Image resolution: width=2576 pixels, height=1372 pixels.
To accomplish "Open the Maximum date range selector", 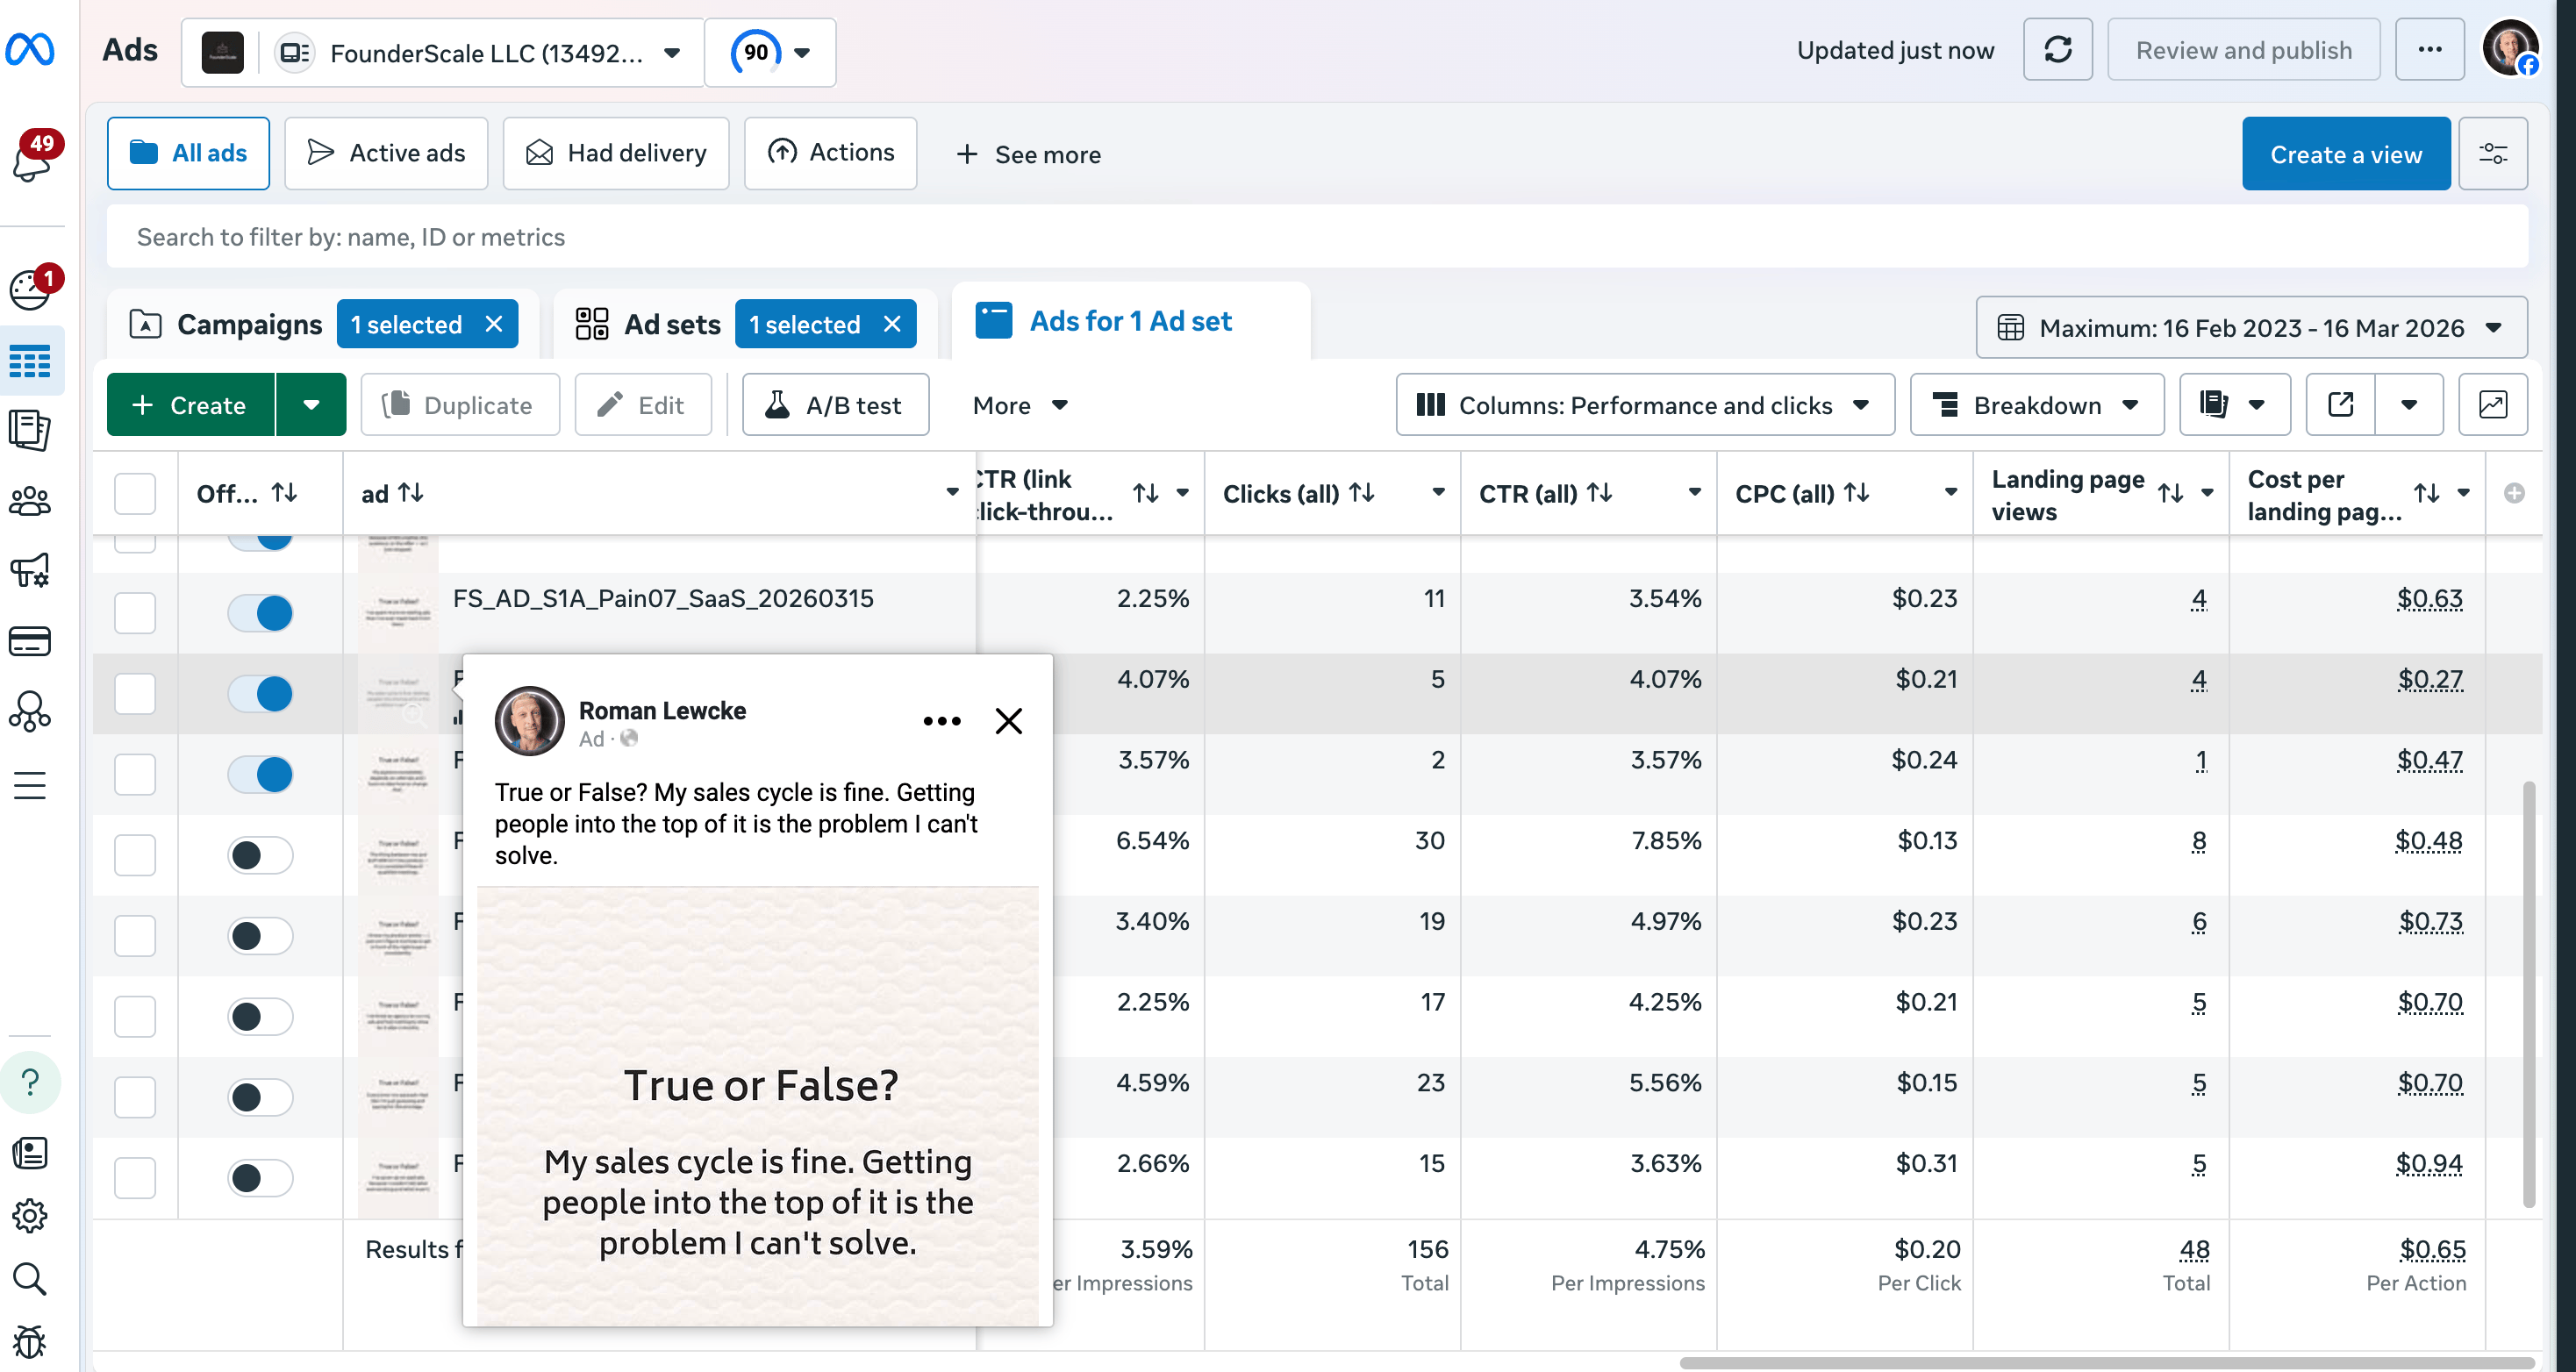I will (2250, 328).
